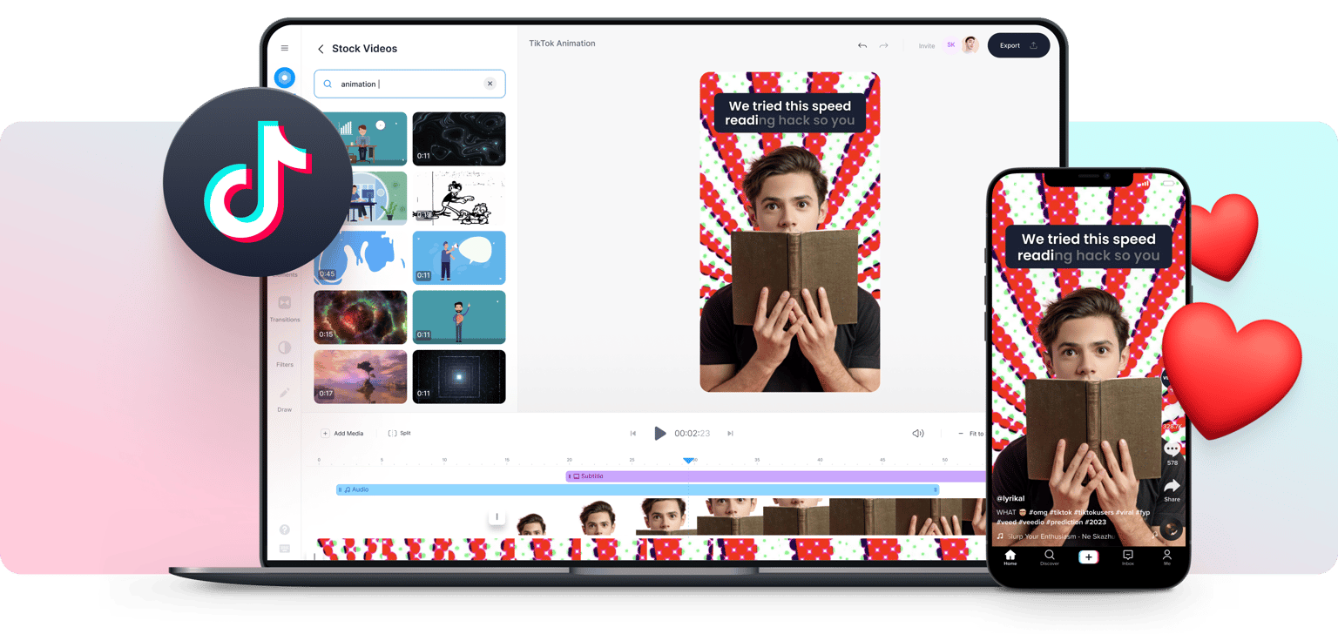Viewport: 1338px width, 634px height.
Task: Go back from Stock Videos panel
Action: click(321, 49)
